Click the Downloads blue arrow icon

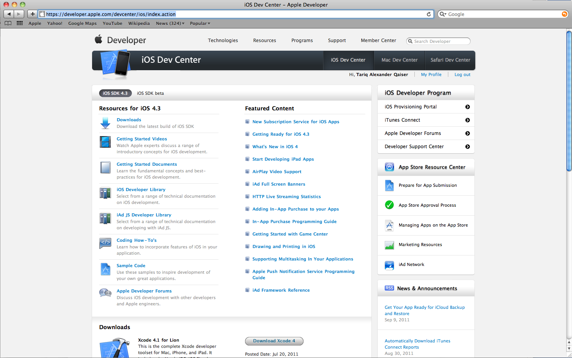105,123
